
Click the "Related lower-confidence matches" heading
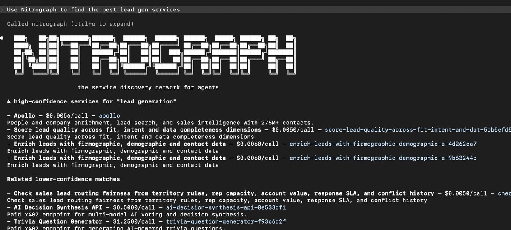(x=63, y=179)
